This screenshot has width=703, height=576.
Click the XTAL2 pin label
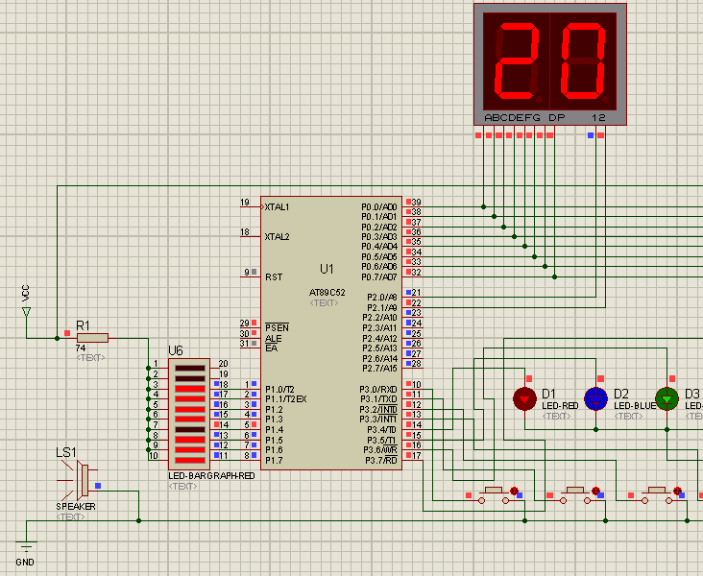(278, 237)
